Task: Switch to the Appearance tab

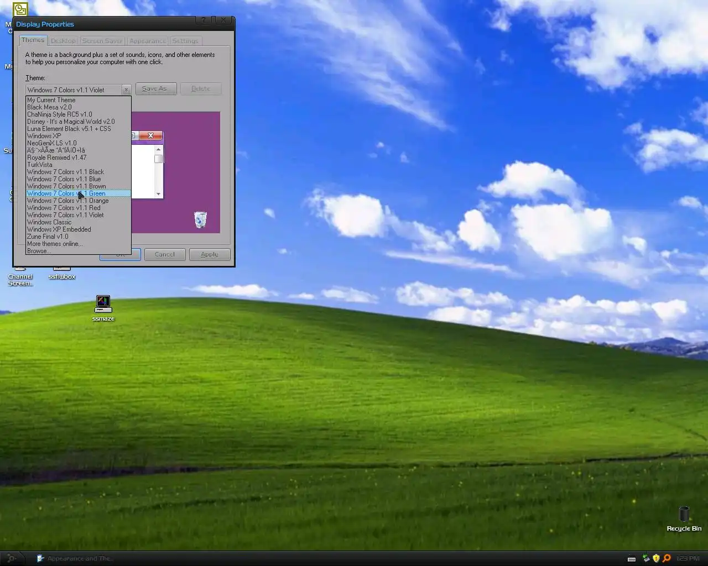Action: point(148,41)
